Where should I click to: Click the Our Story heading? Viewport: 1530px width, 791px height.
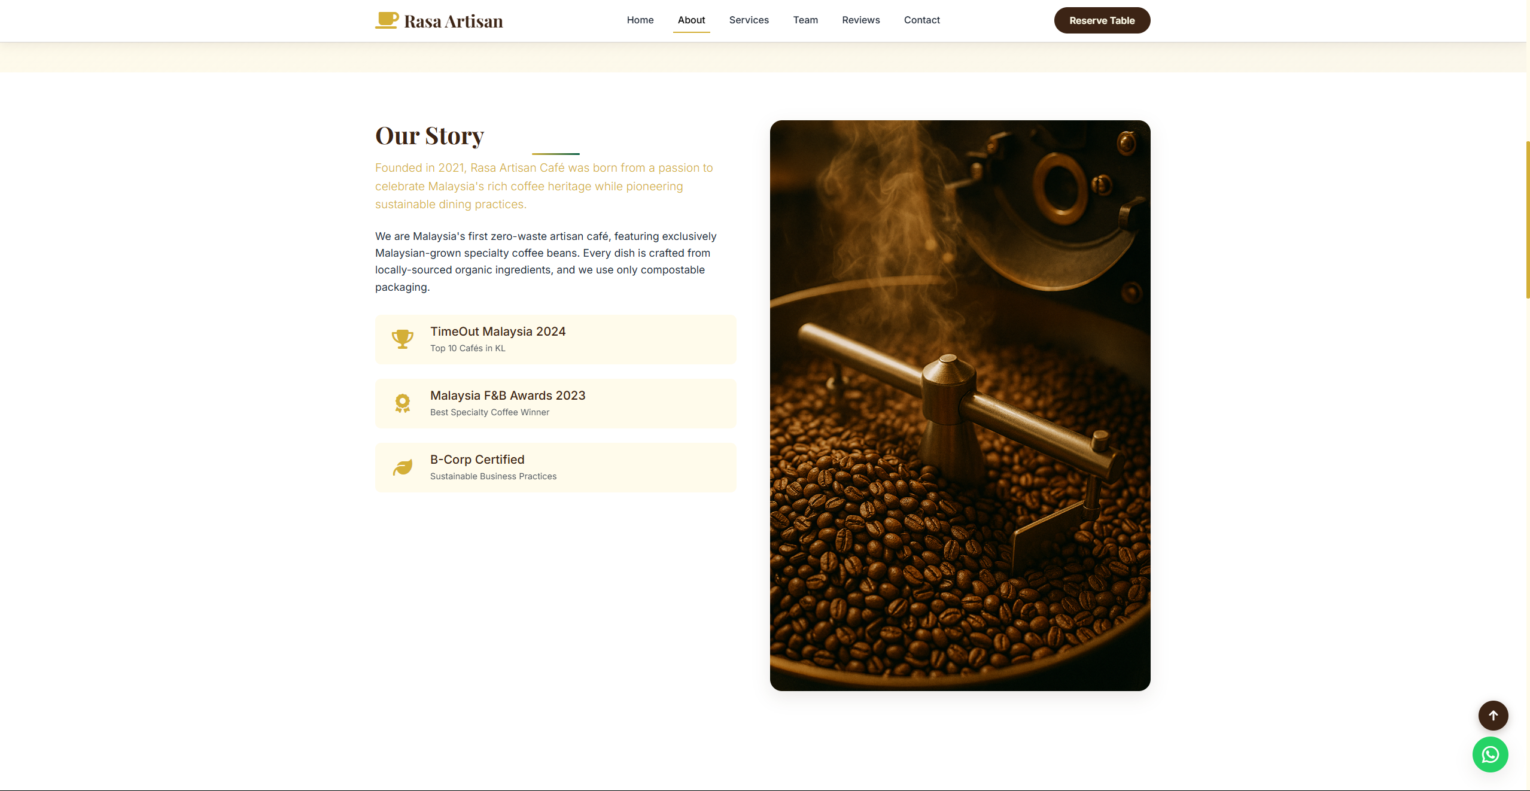430,136
